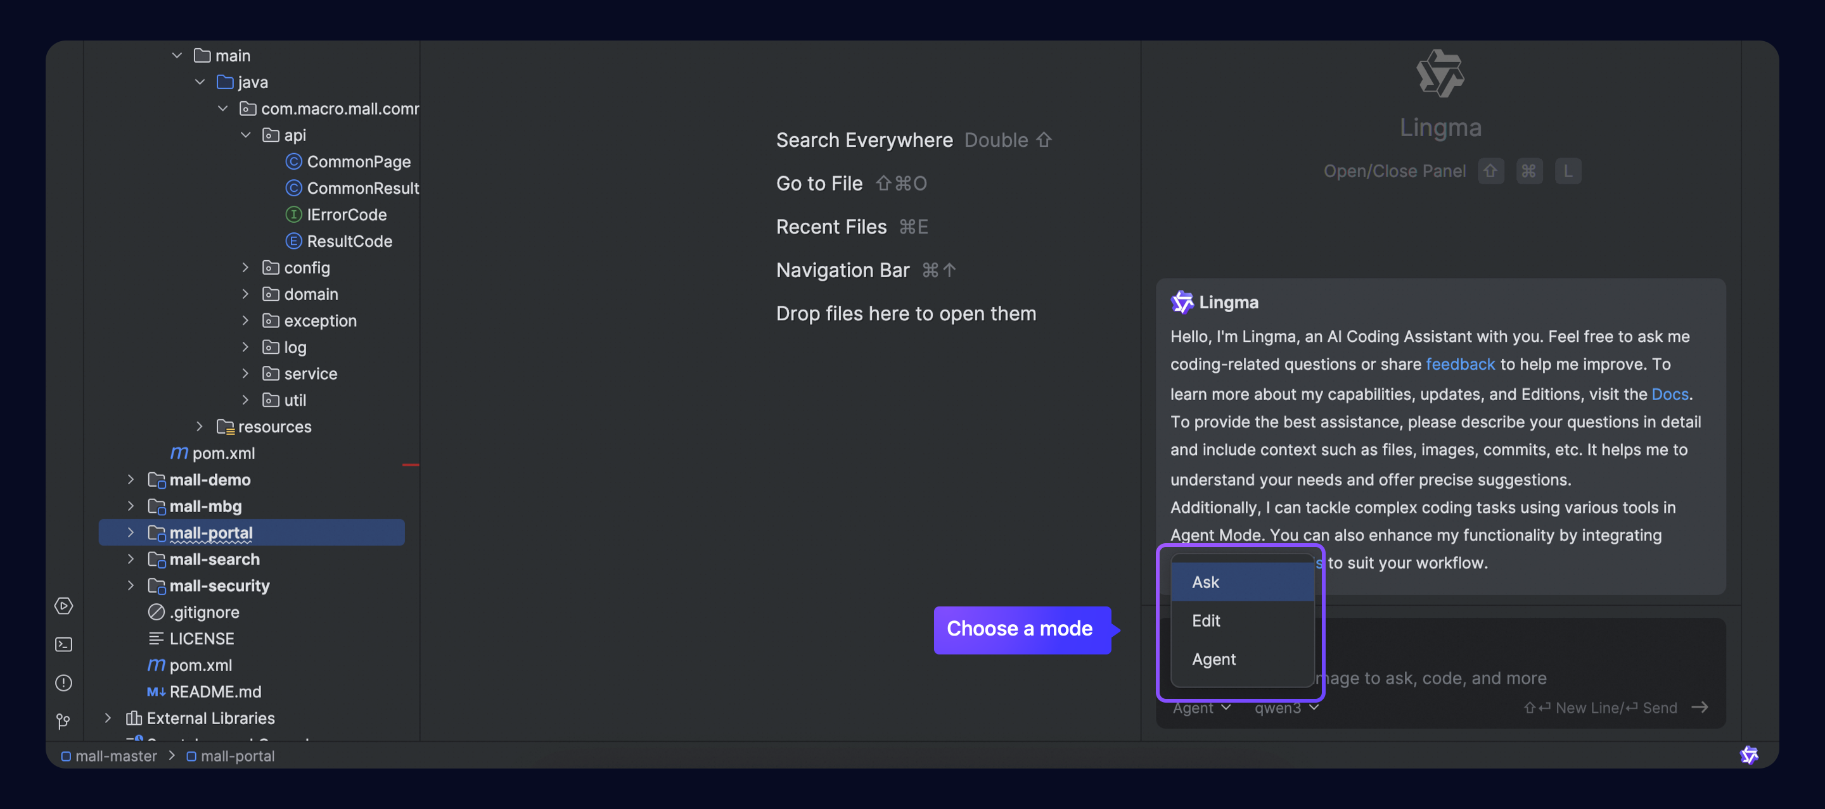This screenshot has height=809, width=1825.
Task: Open the README.md markdown file
Action: pyautogui.click(x=215, y=691)
